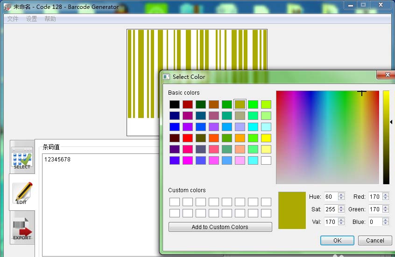Open the SELECT barcode type tab icon
The width and height of the screenshot is (395, 257).
click(22, 158)
